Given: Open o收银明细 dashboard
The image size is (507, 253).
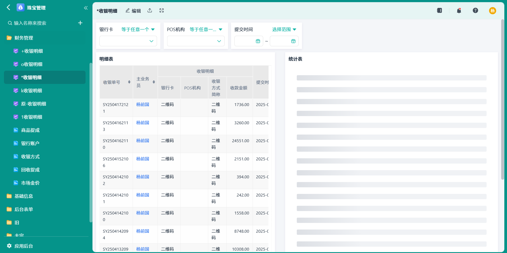Looking at the screenshot, I should pyautogui.click(x=45, y=64).
